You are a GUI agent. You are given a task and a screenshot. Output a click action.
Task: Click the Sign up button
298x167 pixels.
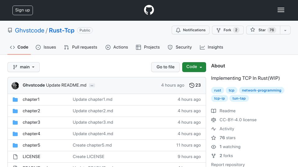click(x=23, y=10)
